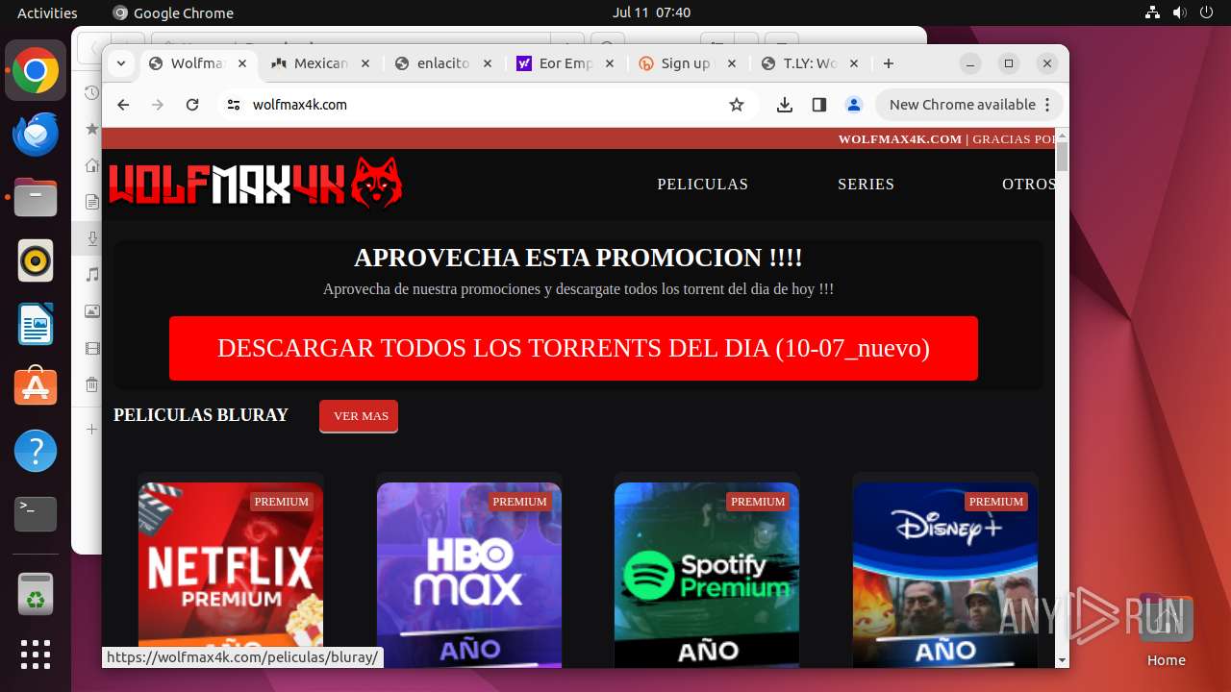The width and height of the screenshot is (1231, 692).
Task: Open Chrome downloads icon
Action: [785, 105]
